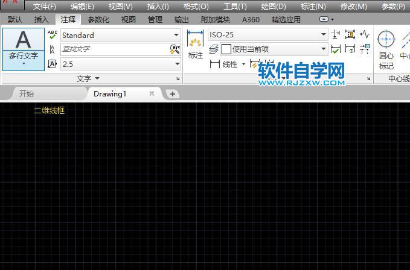This screenshot has height=270, width=410.
Task: Open the 标注(N) menu
Action: click(313, 6)
